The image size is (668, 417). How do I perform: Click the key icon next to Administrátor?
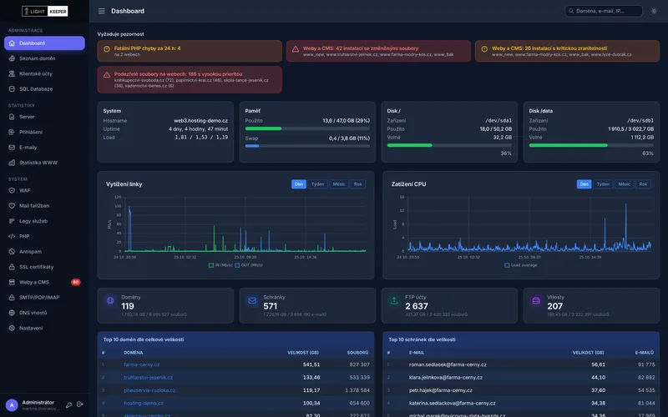68,405
